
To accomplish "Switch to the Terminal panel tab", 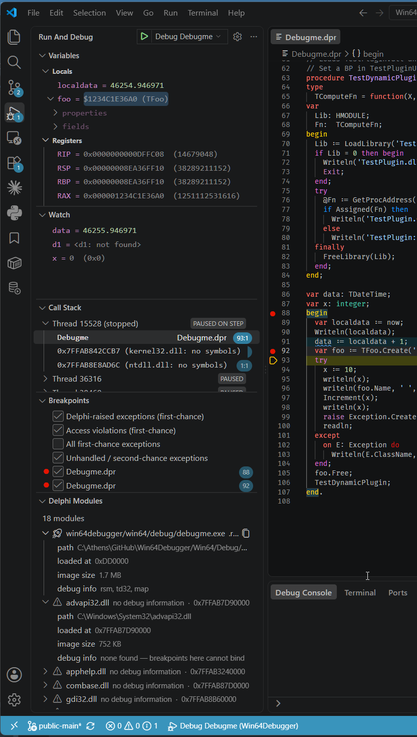I will point(360,592).
